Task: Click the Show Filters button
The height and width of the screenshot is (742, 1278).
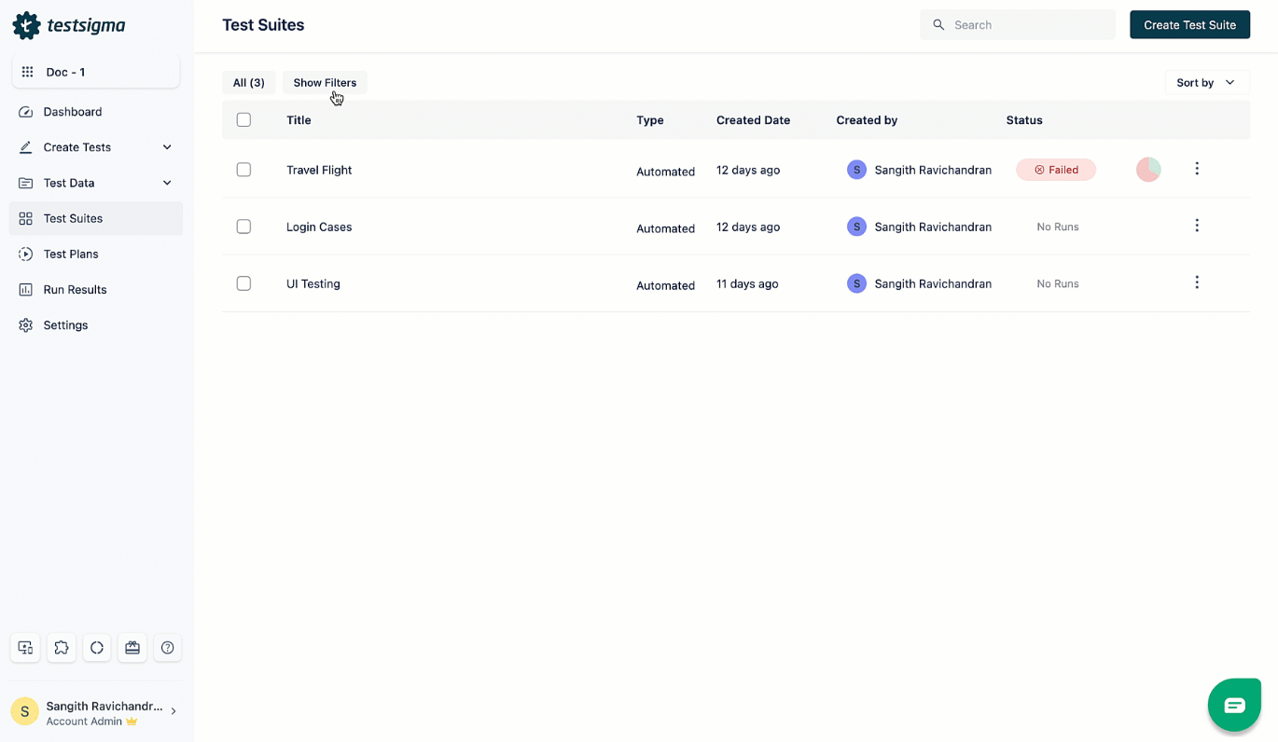Action: [x=325, y=83]
